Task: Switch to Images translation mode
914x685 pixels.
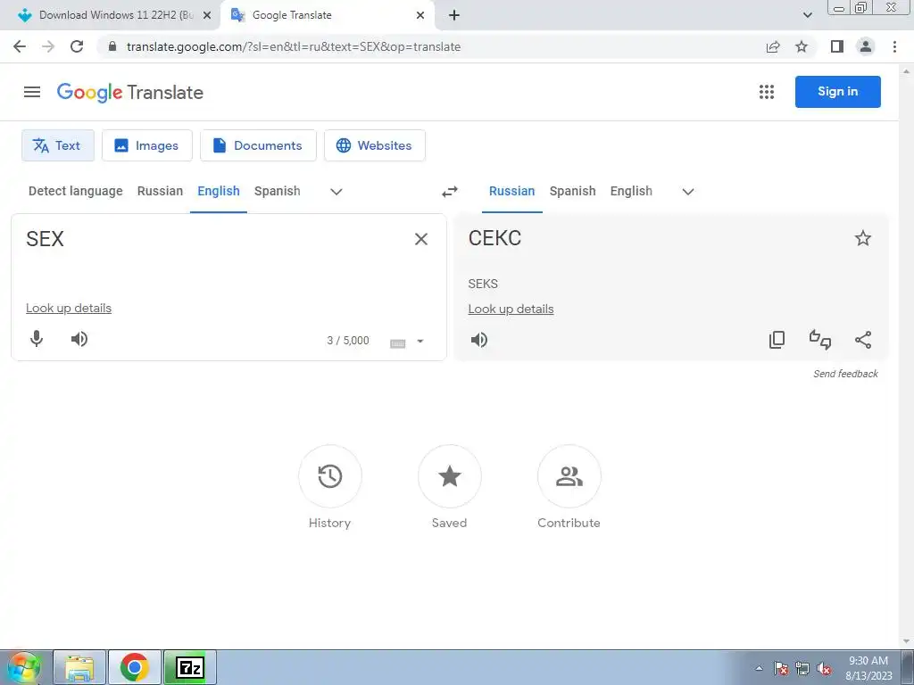Action: (147, 145)
